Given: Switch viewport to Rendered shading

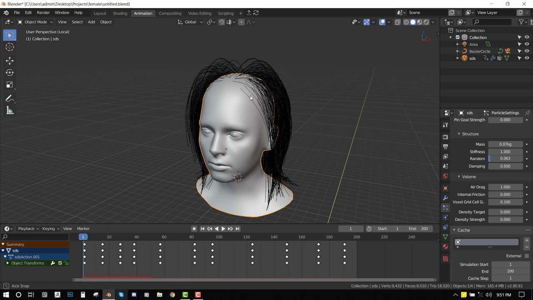Looking at the screenshot, I should pyautogui.click(x=426, y=22).
